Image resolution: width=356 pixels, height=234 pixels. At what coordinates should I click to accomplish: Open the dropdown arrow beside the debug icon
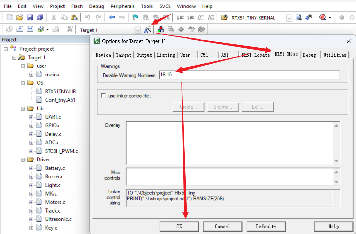[x=330, y=18]
